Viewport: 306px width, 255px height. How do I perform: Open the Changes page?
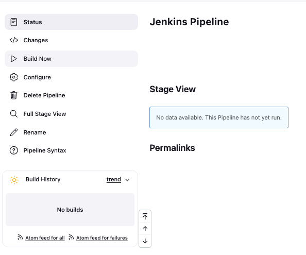coord(71,40)
